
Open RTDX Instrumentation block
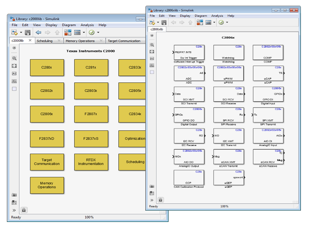[91, 162]
